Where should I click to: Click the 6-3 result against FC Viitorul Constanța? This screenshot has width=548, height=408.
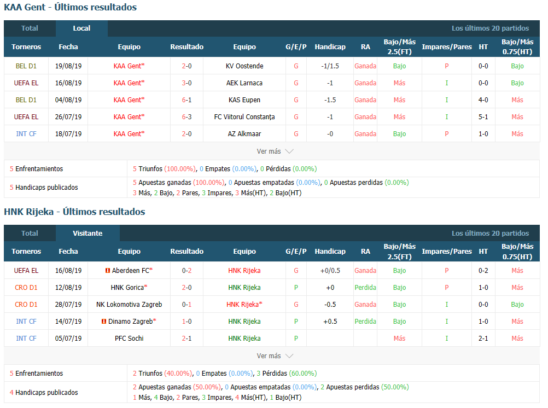(186, 117)
